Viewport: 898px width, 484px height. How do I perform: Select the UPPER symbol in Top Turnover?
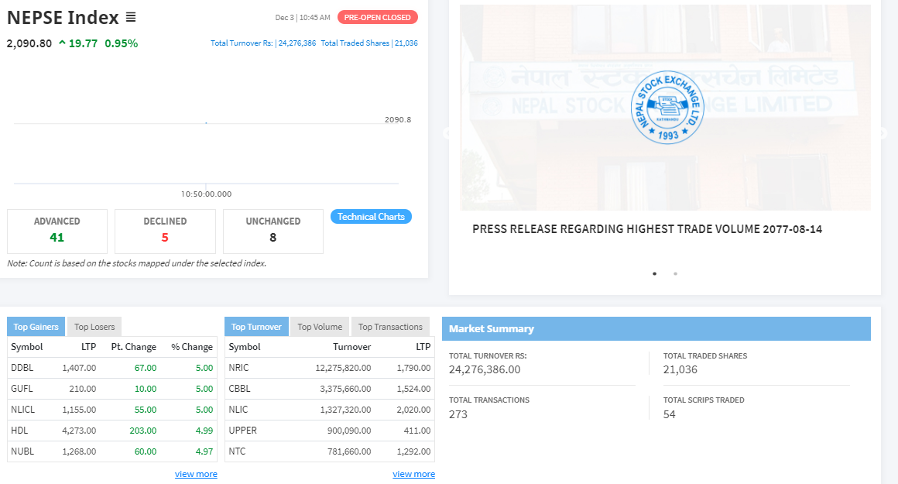[243, 430]
